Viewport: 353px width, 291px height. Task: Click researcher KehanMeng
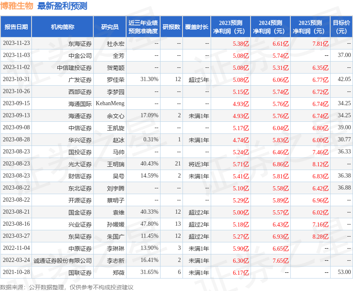point(110,104)
